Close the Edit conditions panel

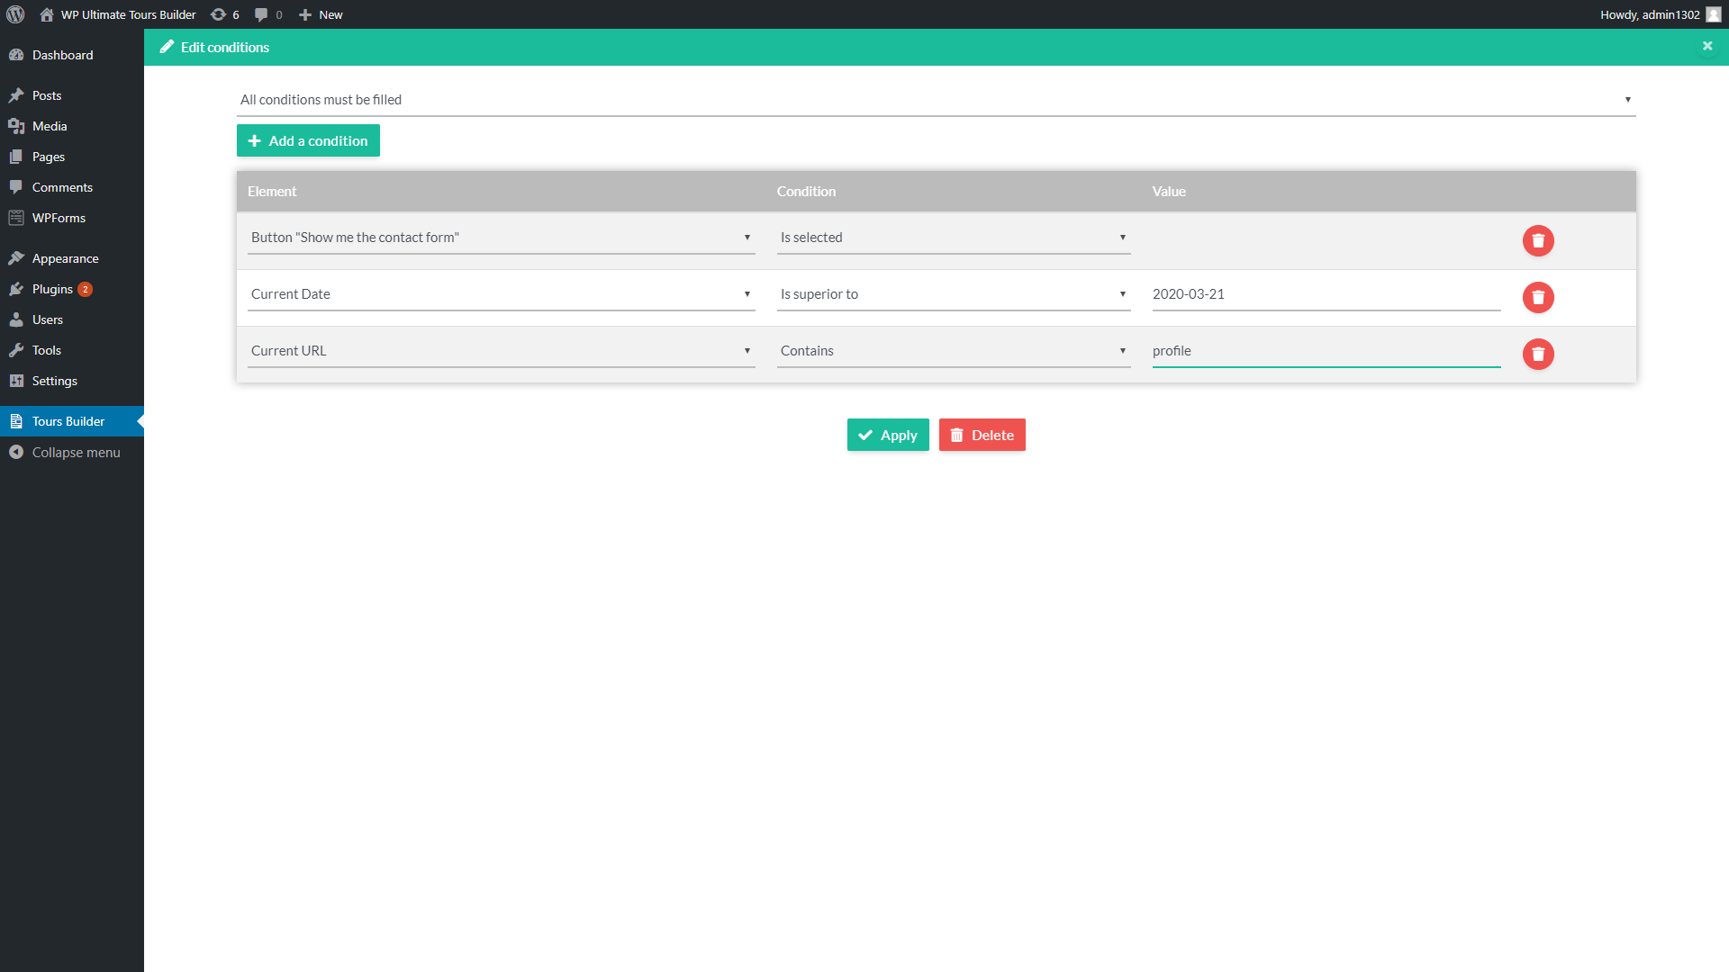[x=1707, y=46]
